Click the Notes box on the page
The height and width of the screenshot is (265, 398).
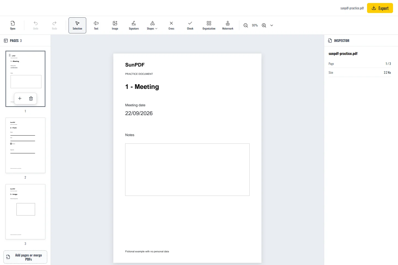tap(187, 169)
